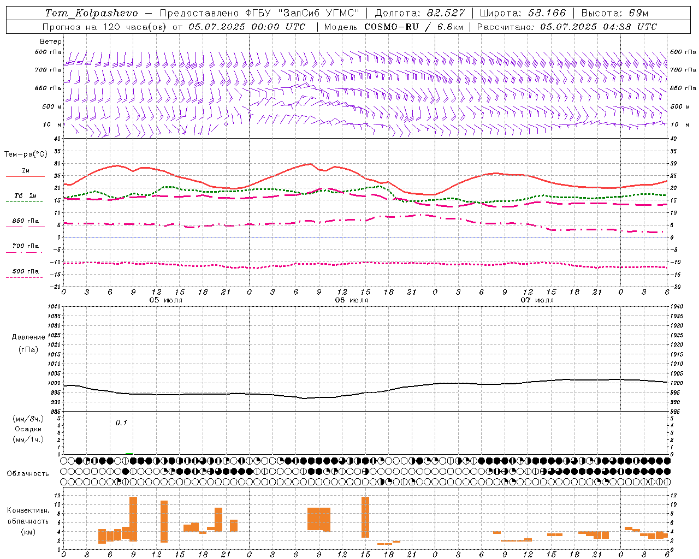Select the "ЗапСиб УГМС" provider text

(x=319, y=13)
